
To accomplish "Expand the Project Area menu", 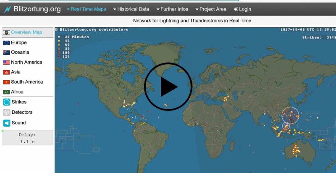I will tap(211, 9).
